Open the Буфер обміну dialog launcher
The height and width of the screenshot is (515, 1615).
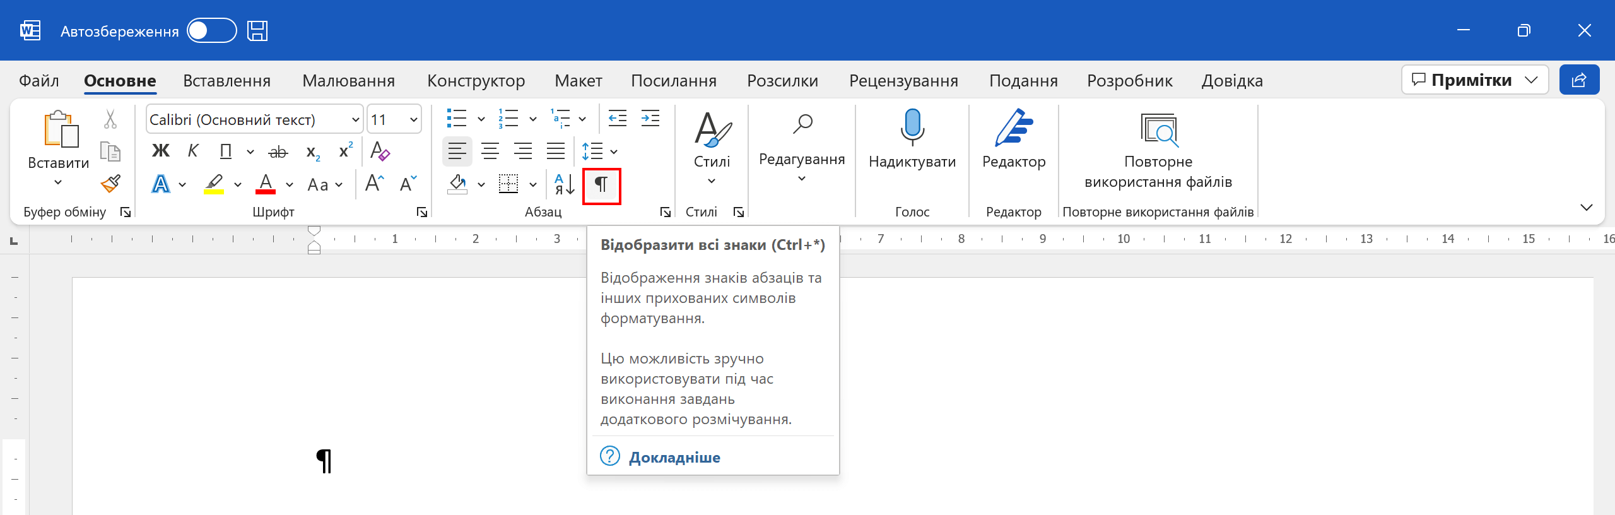126,212
